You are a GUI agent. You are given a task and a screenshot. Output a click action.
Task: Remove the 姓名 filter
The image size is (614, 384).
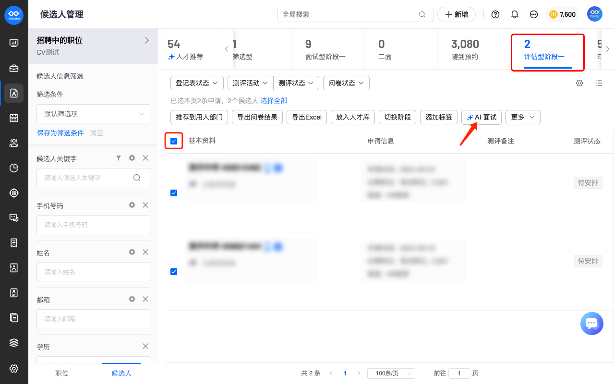click(x=145, y=252)
